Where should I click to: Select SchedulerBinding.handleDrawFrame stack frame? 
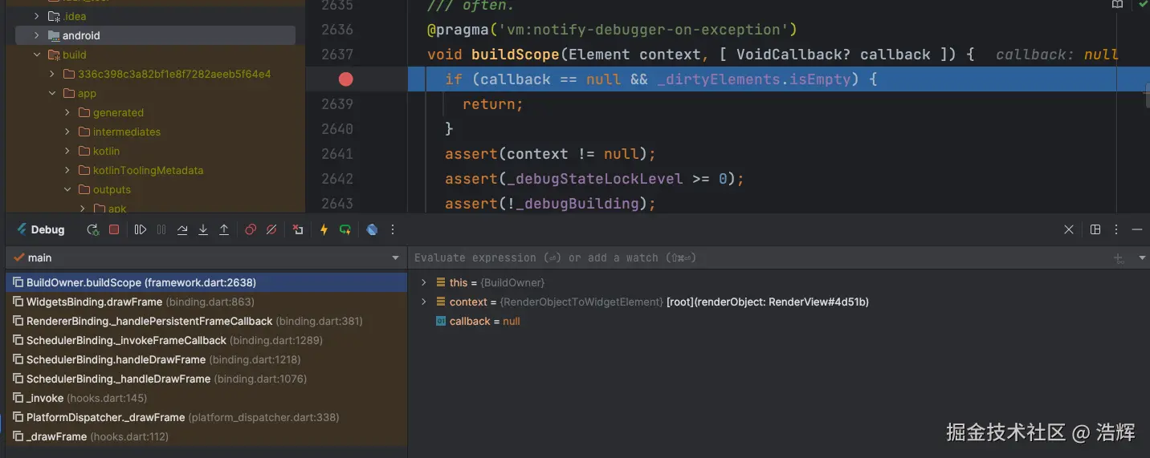206,359
